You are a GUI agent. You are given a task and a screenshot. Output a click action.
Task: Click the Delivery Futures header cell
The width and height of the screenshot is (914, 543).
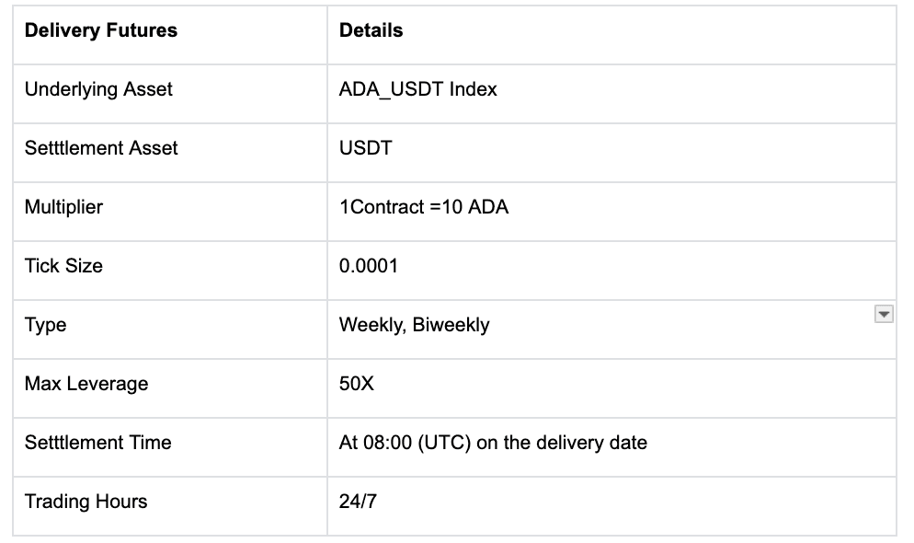(101, 30)
